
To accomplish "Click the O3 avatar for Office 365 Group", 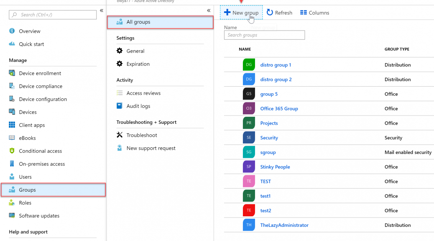I will coord(249,108).
